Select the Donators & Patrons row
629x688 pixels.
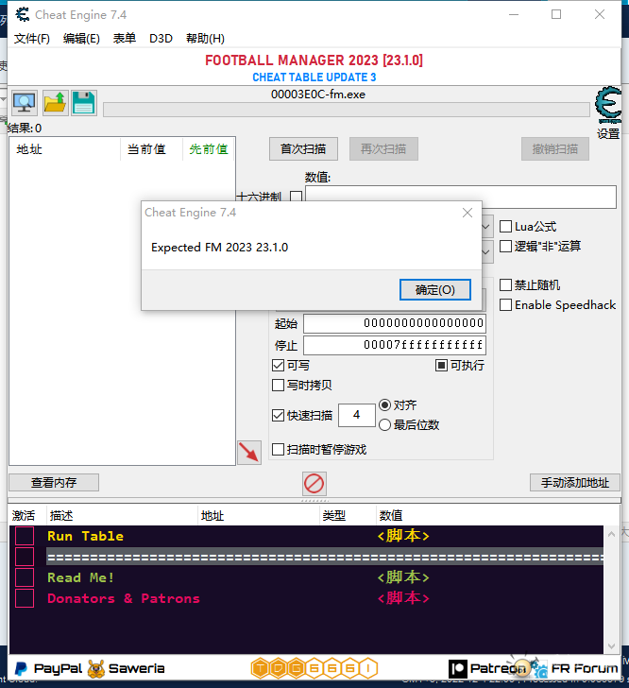307,598
